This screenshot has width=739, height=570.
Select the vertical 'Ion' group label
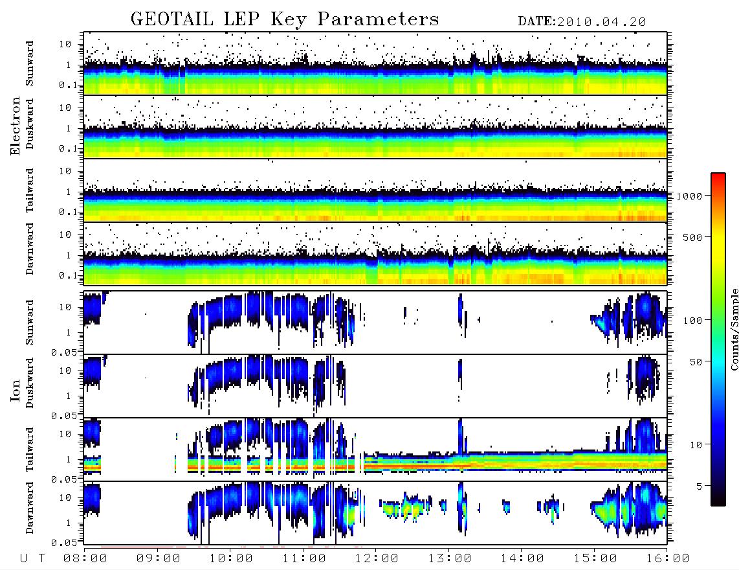point(16,390)
